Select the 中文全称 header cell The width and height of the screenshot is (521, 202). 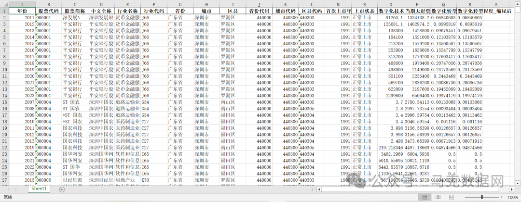(101, 11)
